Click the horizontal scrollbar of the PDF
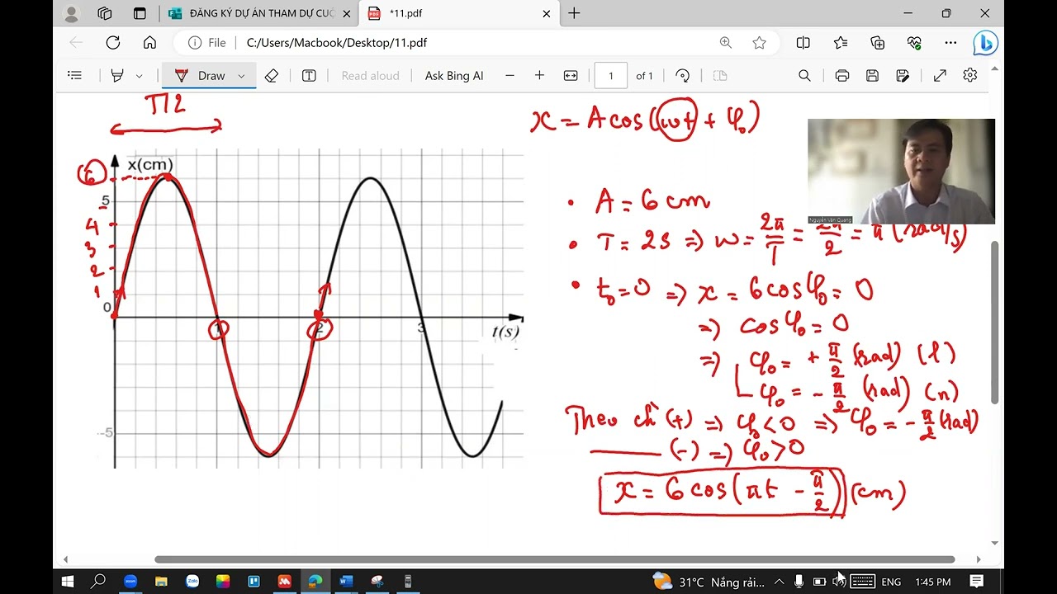 pyautogui.click(x=554, y=559)
